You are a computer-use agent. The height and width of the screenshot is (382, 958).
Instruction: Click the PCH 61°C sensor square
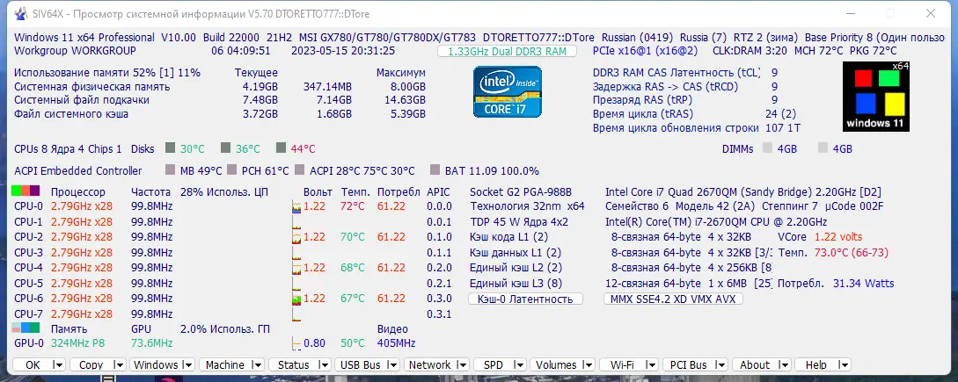tap(231, 170)
